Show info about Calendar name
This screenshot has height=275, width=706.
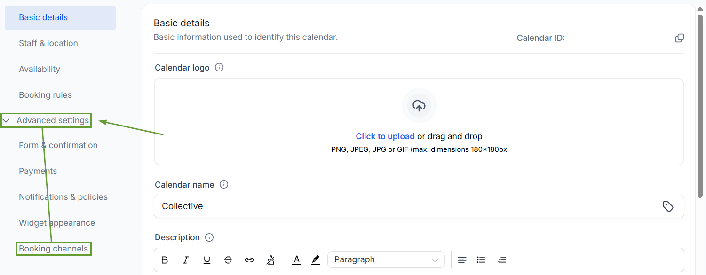[224, 184]
